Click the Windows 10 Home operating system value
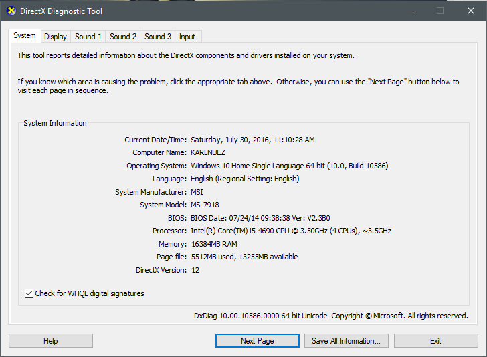 tap(289, 166)
